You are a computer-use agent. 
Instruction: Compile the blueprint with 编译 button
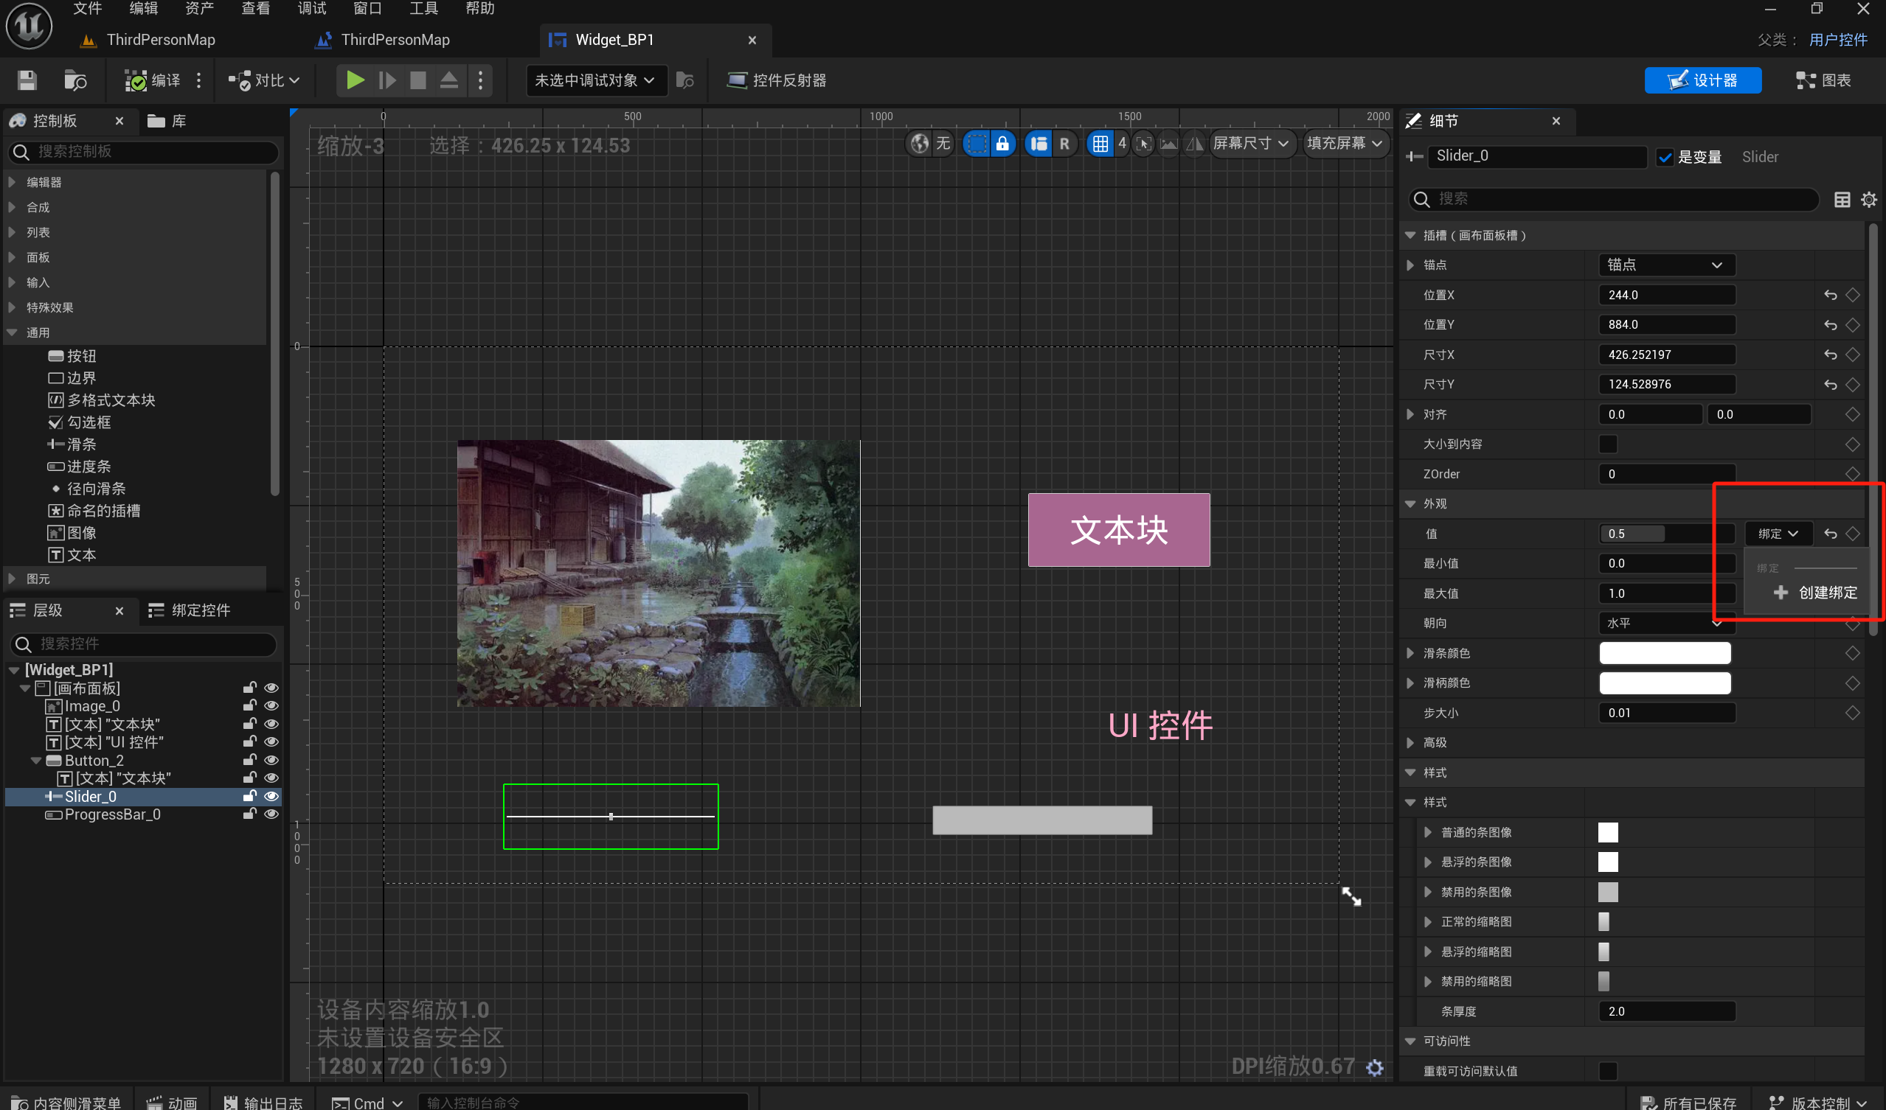pyautogui.click(x=152, y=80)
